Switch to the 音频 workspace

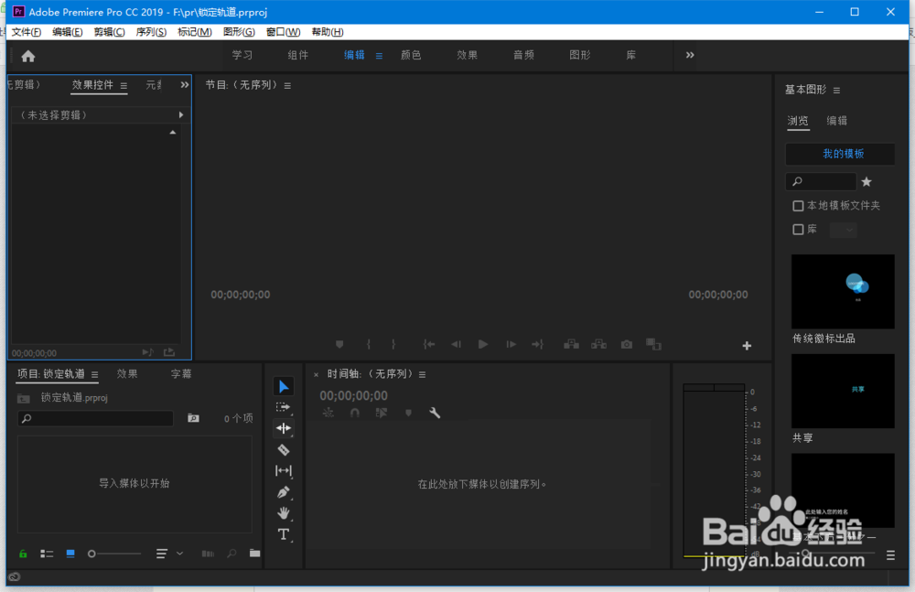coord(523,55)
